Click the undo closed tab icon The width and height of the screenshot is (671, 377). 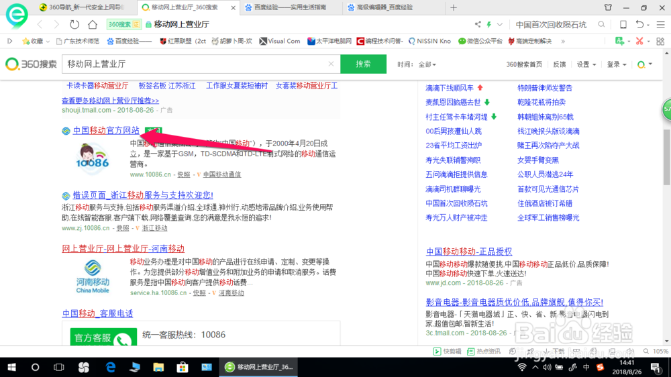(639, 24)
